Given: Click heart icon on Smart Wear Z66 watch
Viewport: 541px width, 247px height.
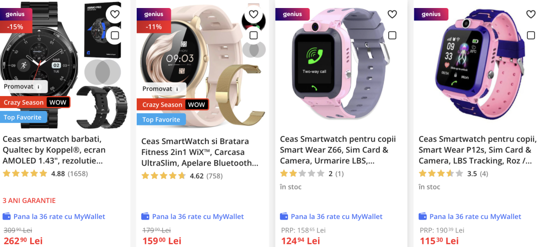Looking at the screenshot, I should tap(392, 14).
